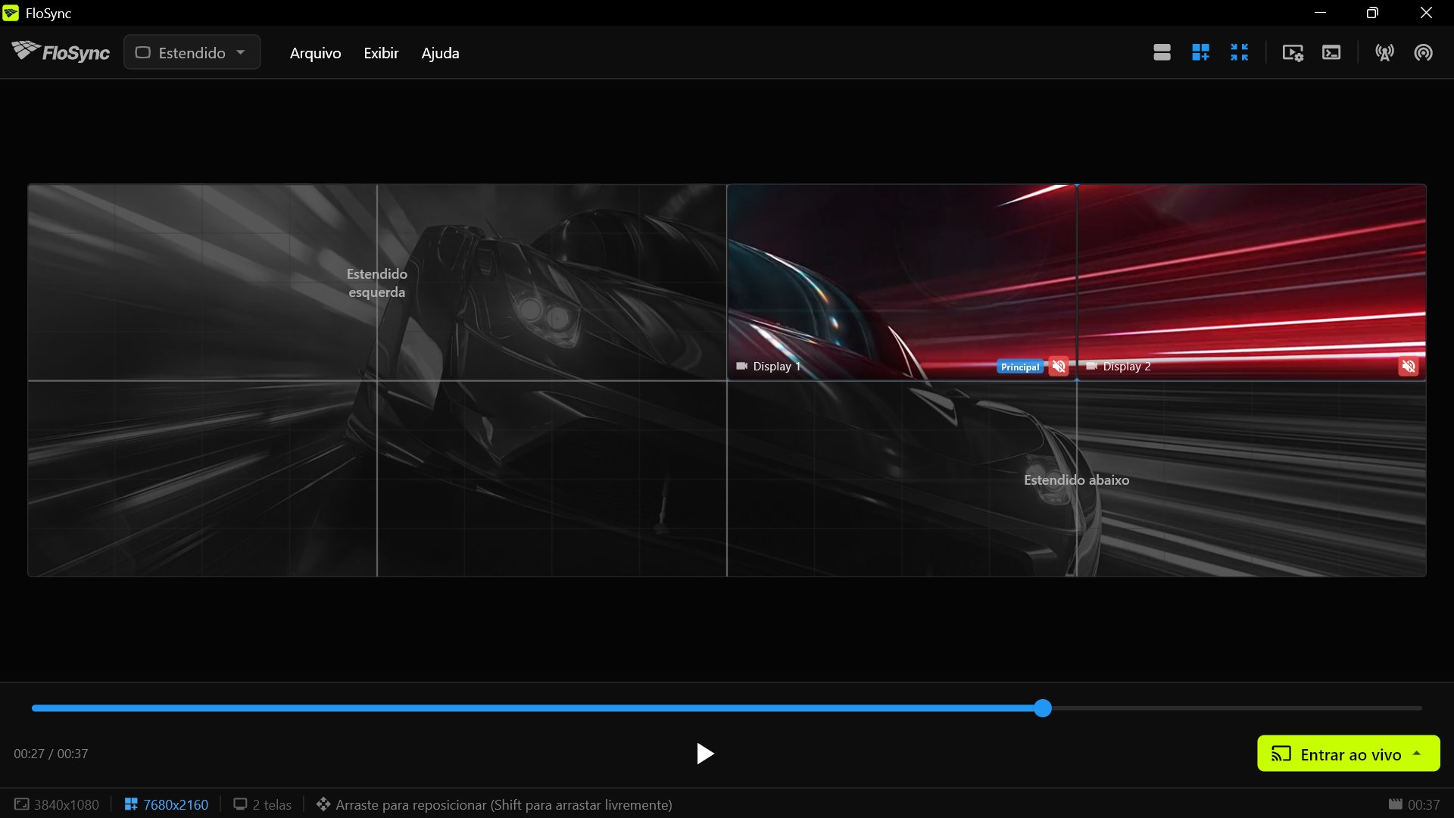Toggle Display 2 muted audio icon
Screen dimensions: 1454x818
tap(1409, 367)
